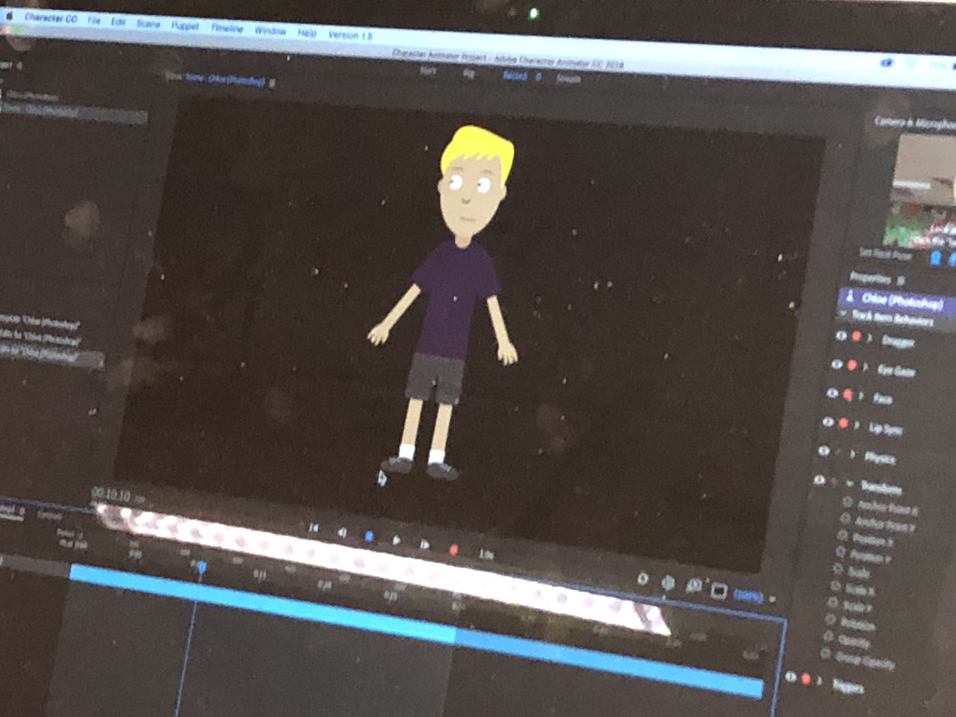Collapse the Transform properties group

coord(848,484)
